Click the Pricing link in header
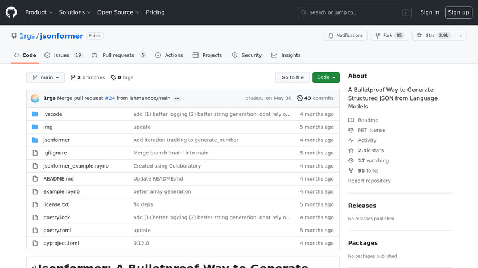478x268 pixels. [155, 12]
